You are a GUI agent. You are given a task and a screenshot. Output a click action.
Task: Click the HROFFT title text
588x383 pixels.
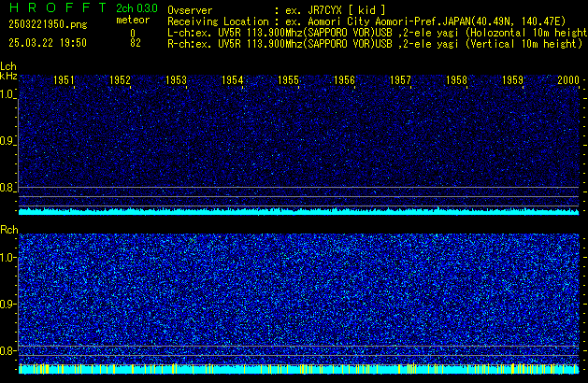pos(58,7)
